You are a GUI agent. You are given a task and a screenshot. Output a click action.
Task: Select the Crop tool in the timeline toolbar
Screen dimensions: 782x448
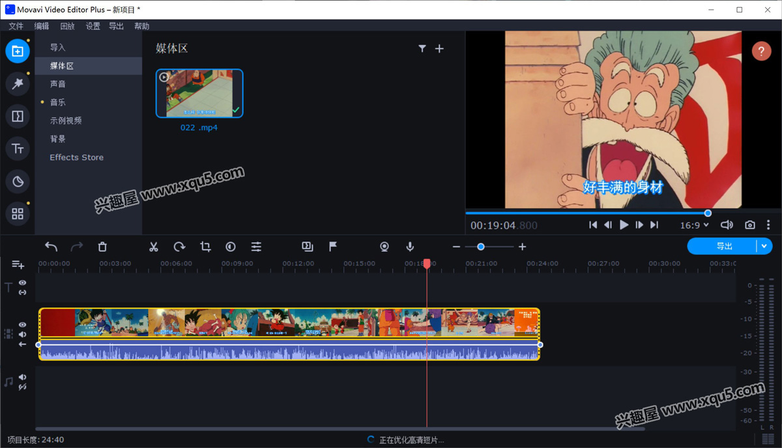coord(205,247)
